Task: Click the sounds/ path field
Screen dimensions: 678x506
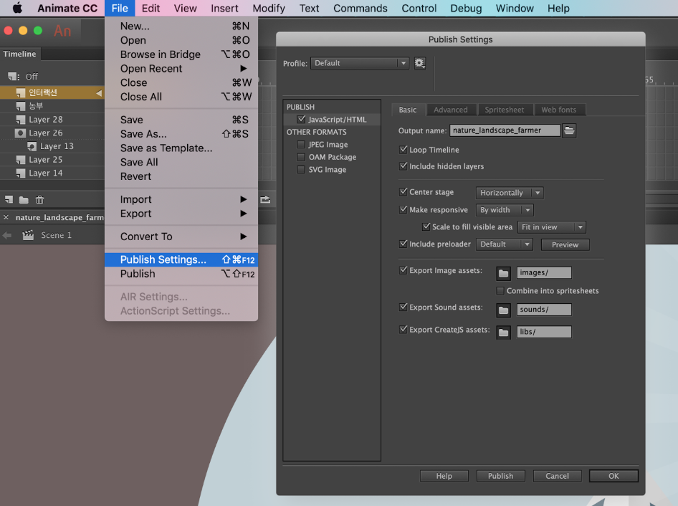Action: pos(544,310)
